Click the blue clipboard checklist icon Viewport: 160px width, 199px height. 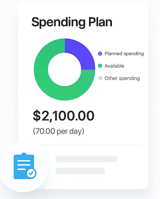pos(25,166)
